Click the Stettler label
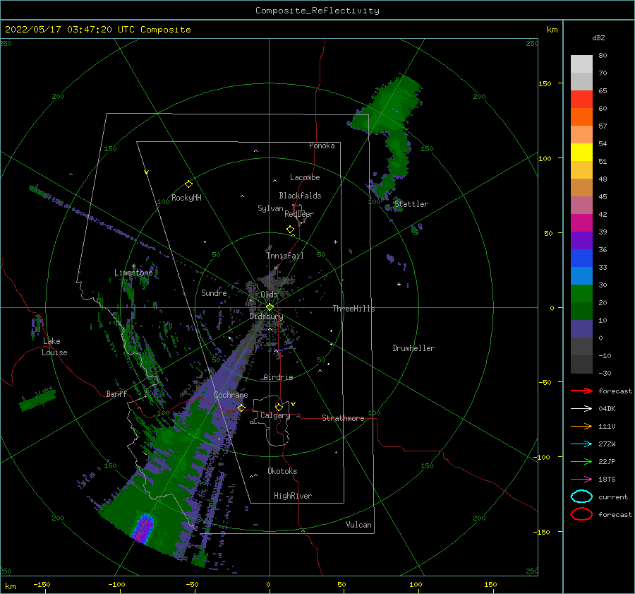635x594 pixels. 411,204
